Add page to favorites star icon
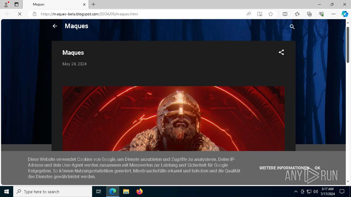This screenshot has height=197, width=351. pos(271,14)
